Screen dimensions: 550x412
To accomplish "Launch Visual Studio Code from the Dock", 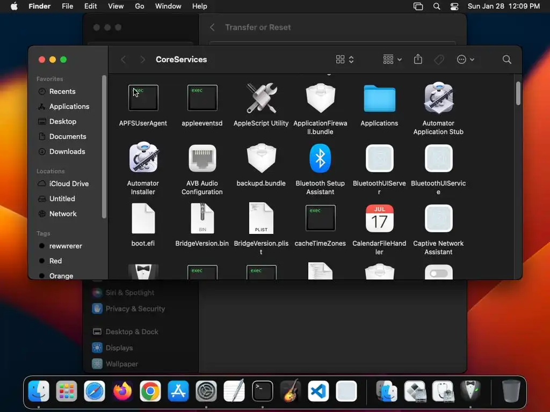I will click(x=318, y=391).
